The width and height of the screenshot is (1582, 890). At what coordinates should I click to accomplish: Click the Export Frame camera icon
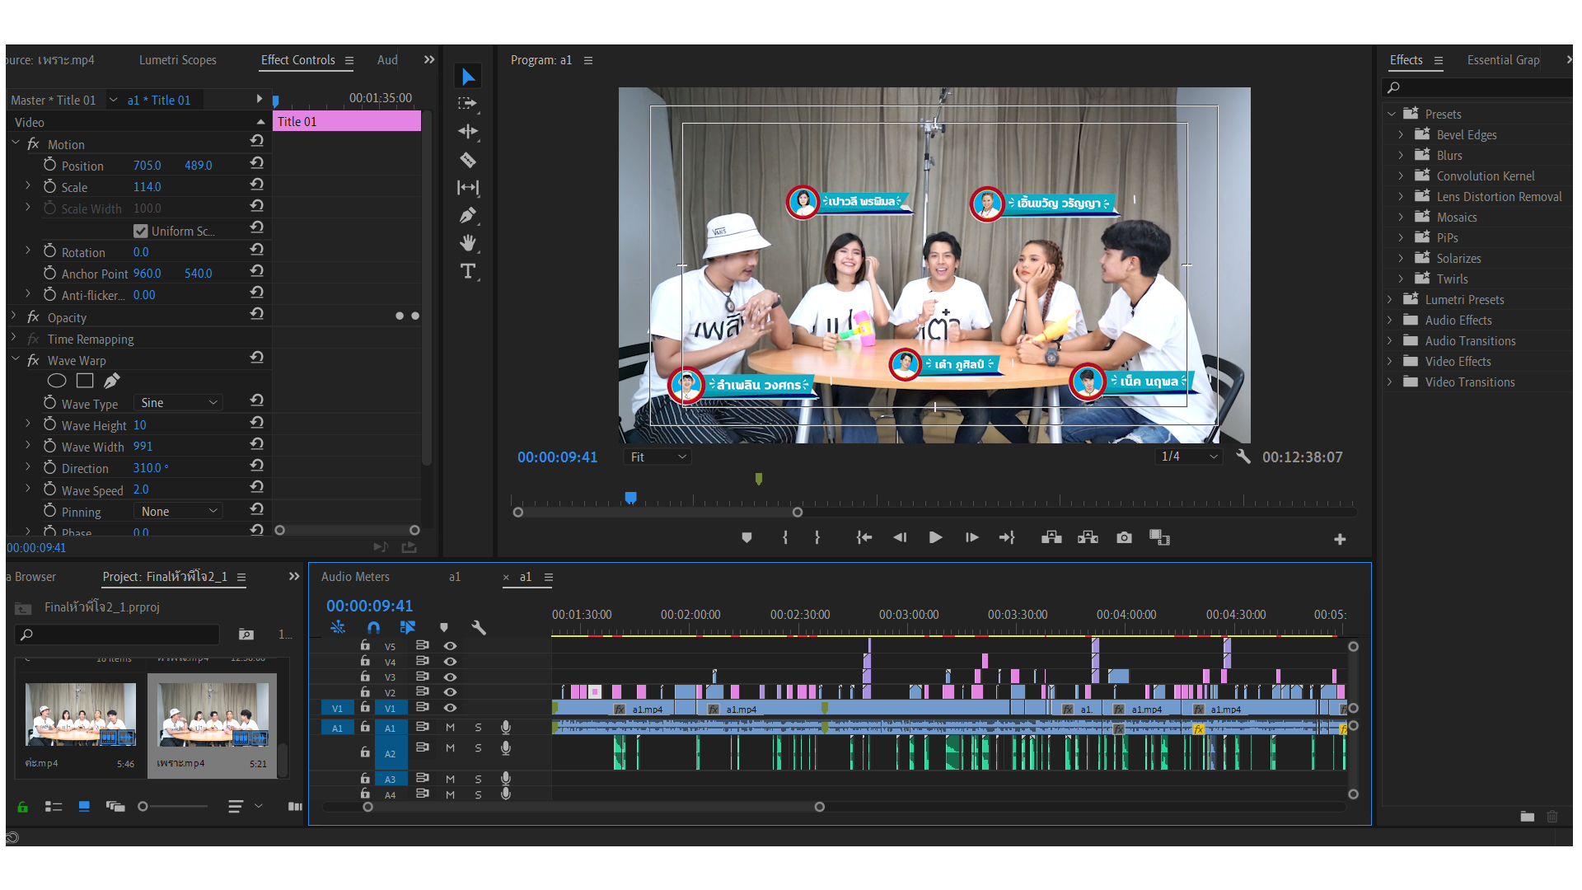pyautogui.click(x=1124, y=537)
